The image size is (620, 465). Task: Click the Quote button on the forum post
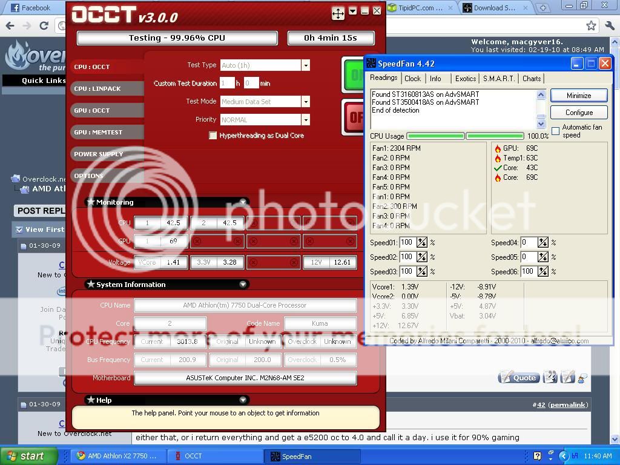[519, 377]
